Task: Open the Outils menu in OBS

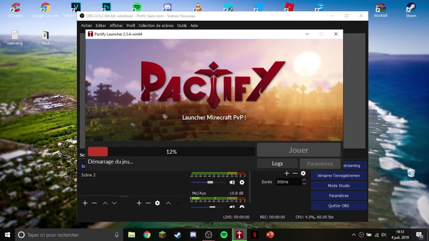Action: click(182, 25)
